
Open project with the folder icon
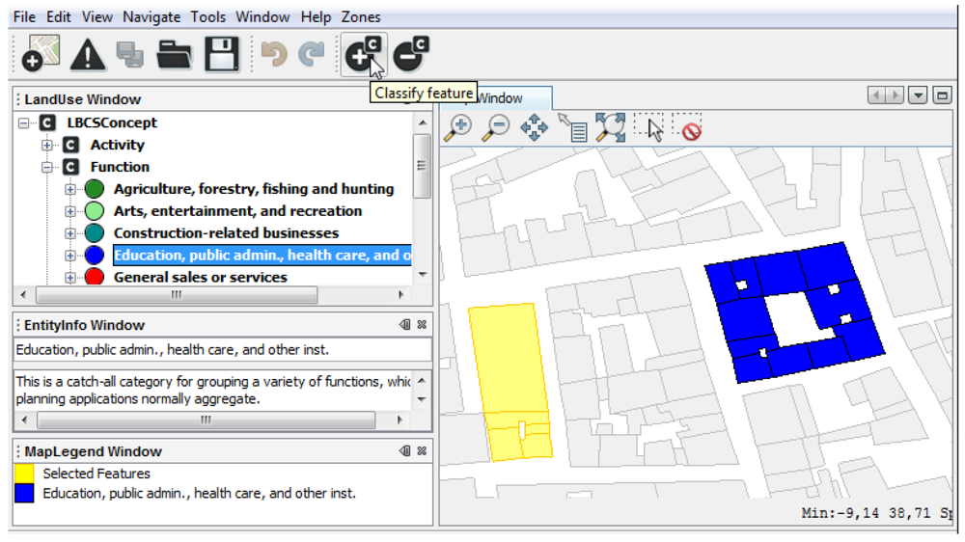pos(174,54)
